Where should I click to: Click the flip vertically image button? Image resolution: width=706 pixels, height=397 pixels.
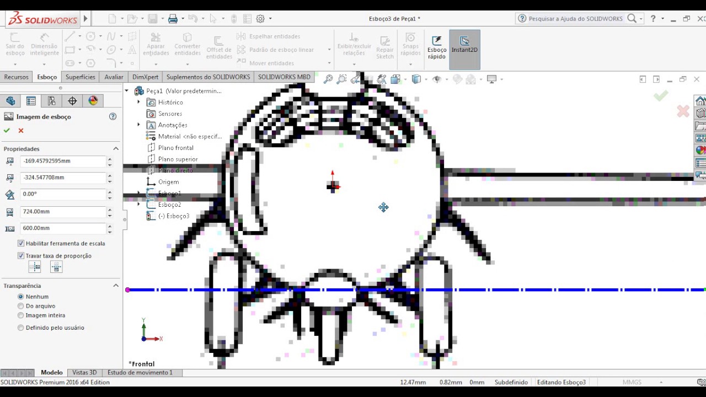click(56, 267)
